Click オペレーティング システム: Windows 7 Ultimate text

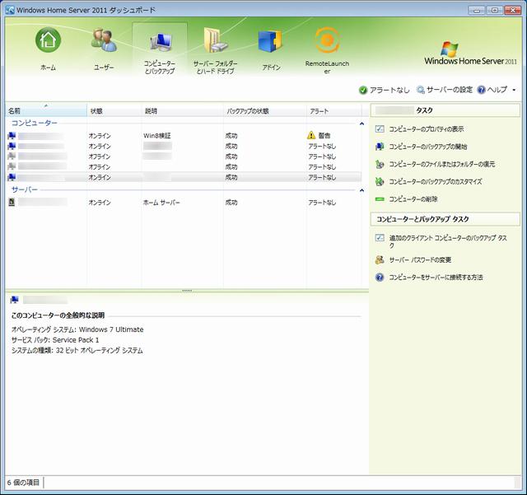[77, 329]
